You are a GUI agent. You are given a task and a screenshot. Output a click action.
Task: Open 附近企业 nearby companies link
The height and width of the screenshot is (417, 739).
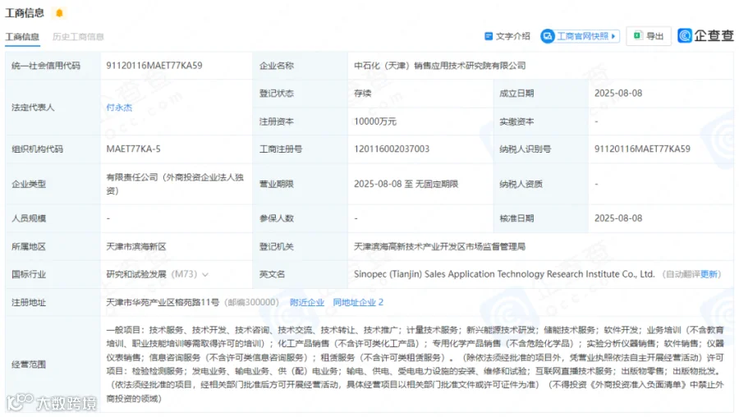click(307, 303)
